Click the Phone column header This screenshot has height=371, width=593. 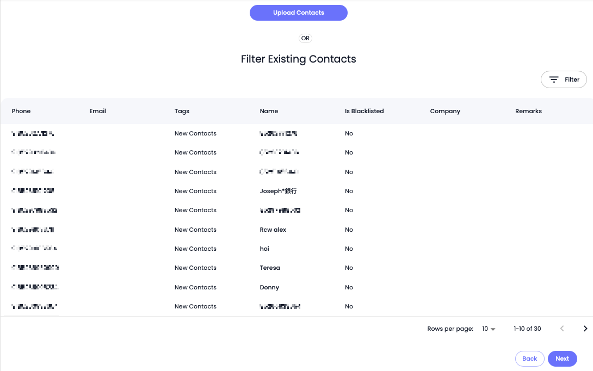tap(21, 111)
